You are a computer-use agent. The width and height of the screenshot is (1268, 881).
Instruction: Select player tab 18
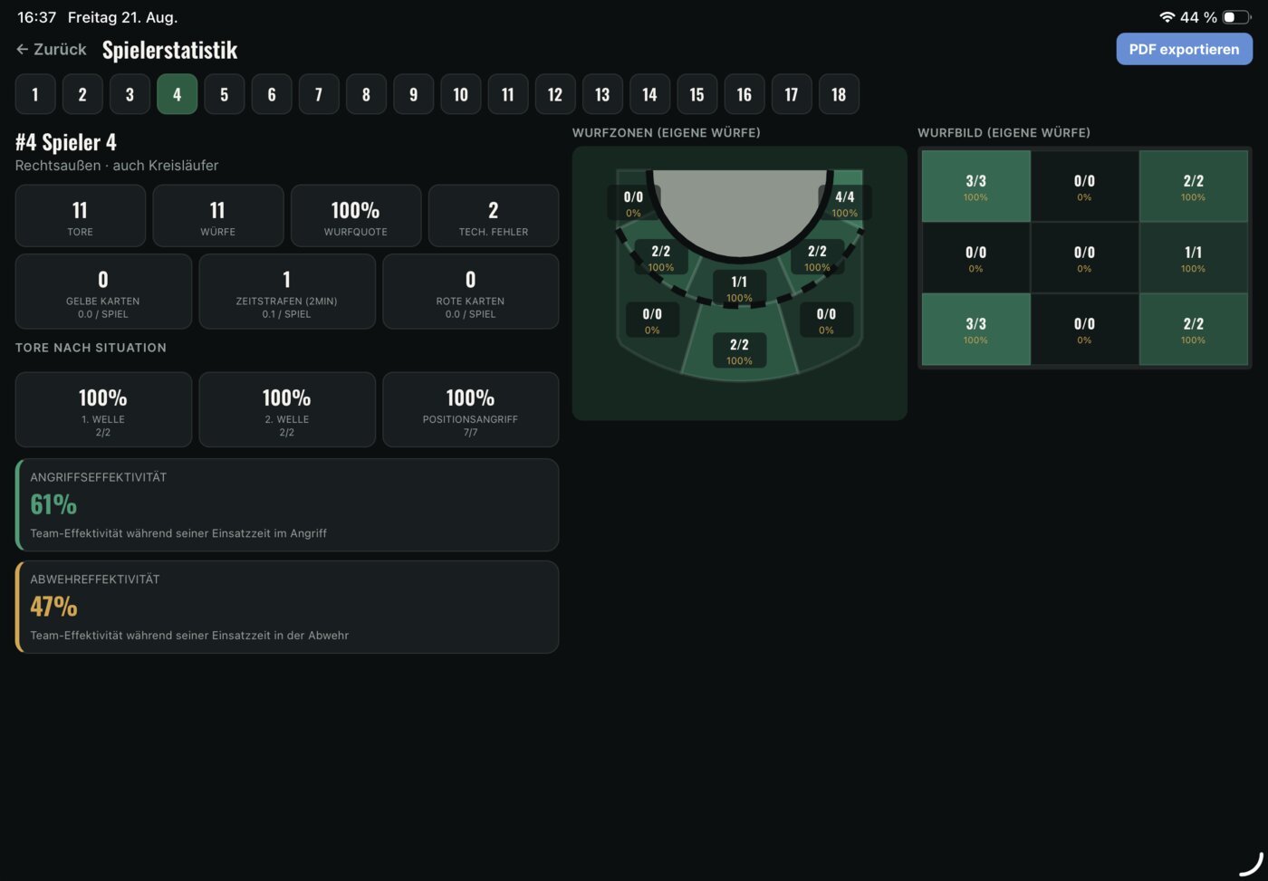(839, 94)
